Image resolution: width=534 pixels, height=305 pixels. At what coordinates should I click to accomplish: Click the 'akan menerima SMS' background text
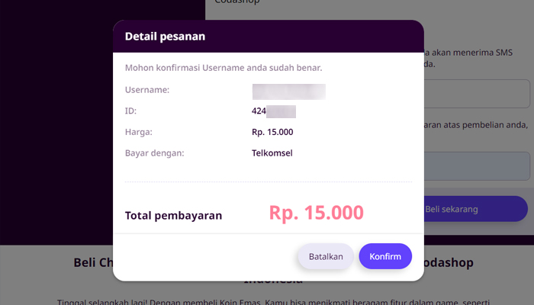coord(471,53)
